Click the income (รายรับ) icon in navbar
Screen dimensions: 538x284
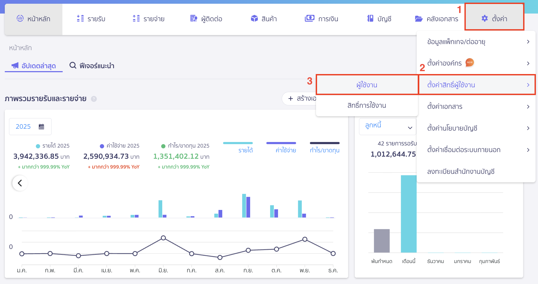pyautogui.click(x=80, y=19)
